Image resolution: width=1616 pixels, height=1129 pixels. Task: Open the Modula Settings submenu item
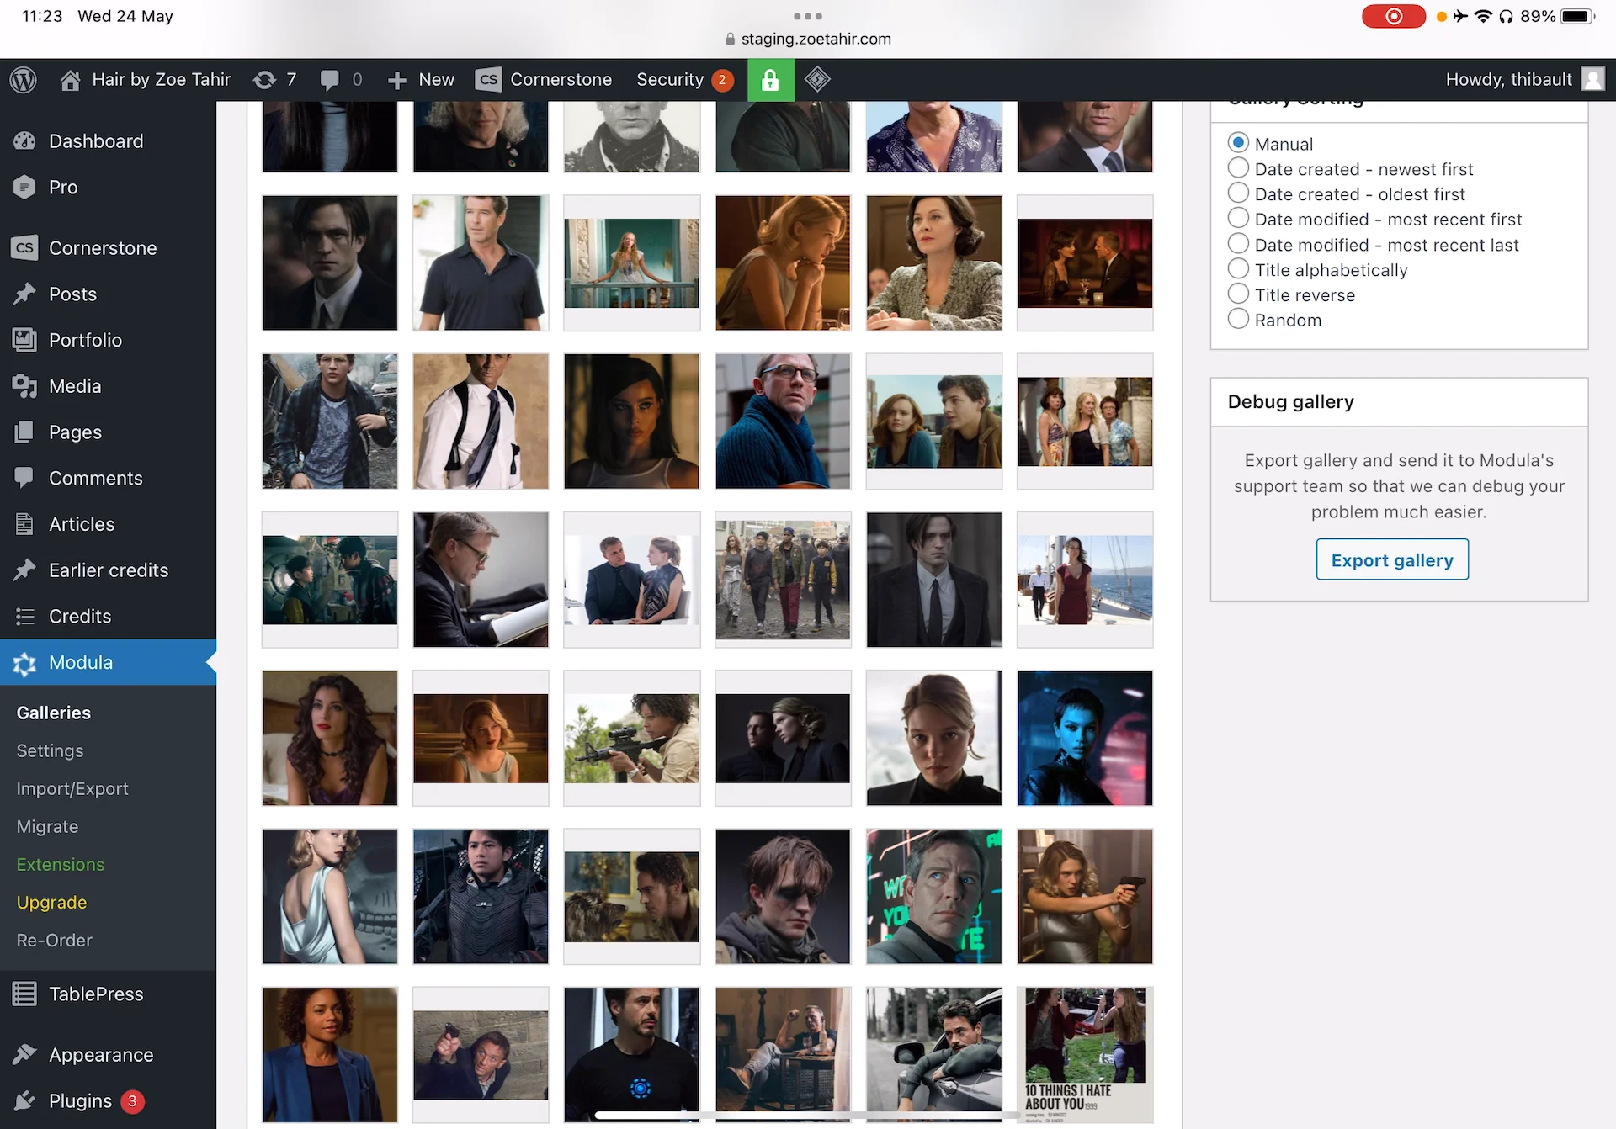(x=50, y=750)
